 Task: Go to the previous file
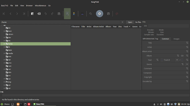point(11,14)
